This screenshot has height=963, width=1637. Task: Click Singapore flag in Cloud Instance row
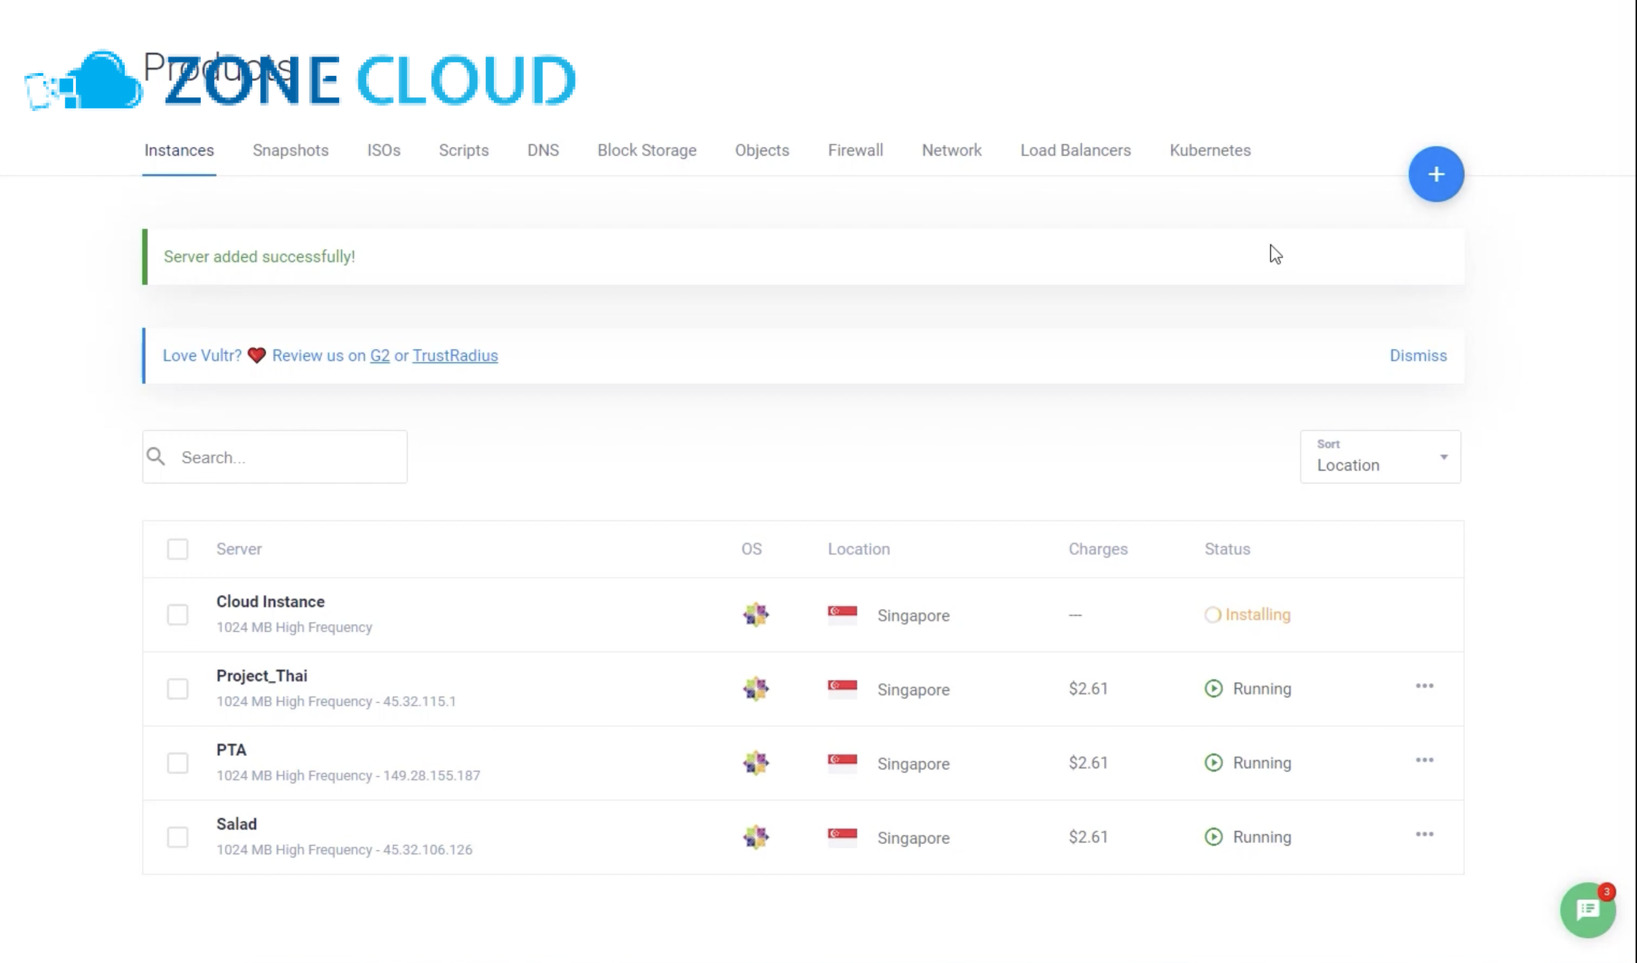tap(842, 615)
